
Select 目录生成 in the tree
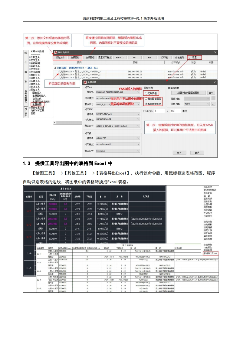(37, 98)
